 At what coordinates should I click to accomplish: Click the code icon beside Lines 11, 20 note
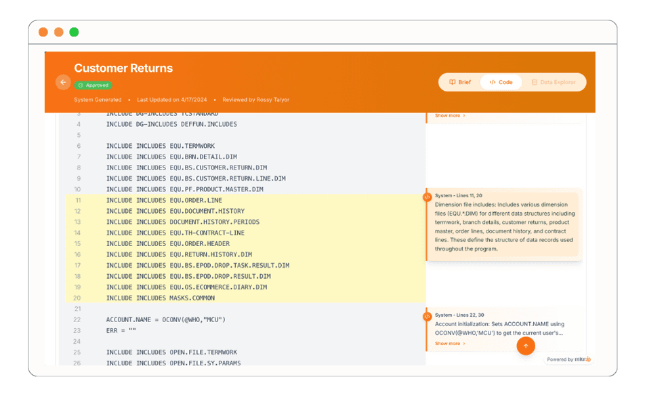[x=427, y=197]
